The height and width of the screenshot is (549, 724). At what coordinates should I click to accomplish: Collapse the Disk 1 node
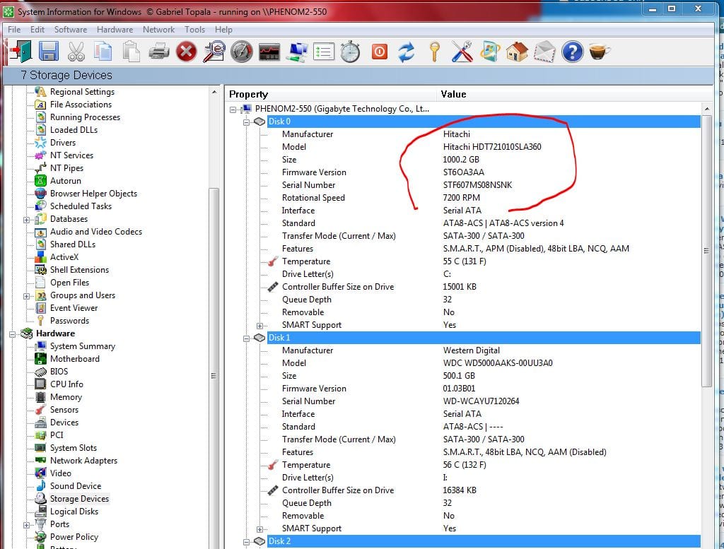pyautogui.click(x=246, y=338)
